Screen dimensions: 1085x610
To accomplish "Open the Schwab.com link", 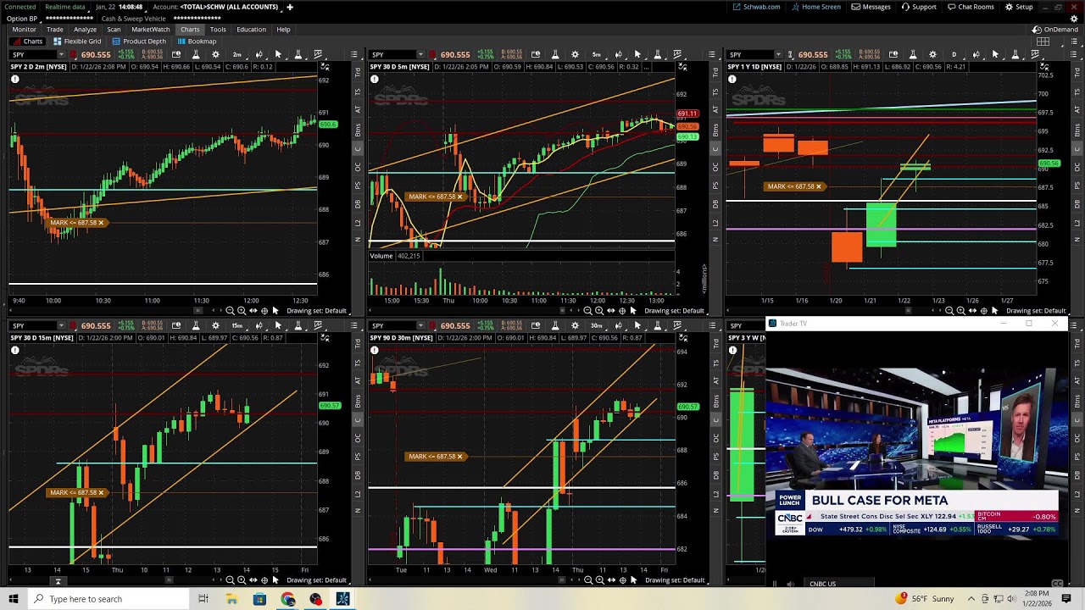I will 757,7.
